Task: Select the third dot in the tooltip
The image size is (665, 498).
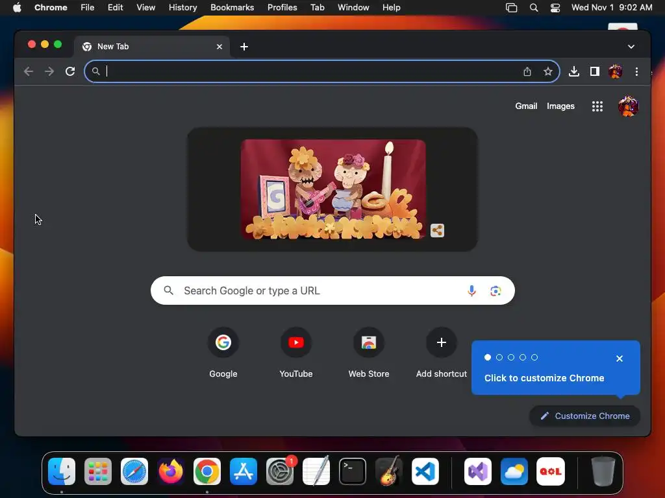Action: 511,357
